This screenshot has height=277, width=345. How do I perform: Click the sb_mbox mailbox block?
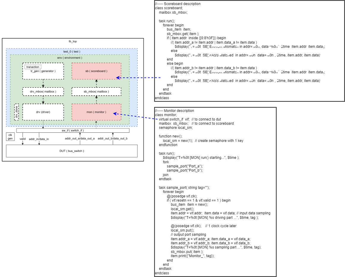[97, 92]
